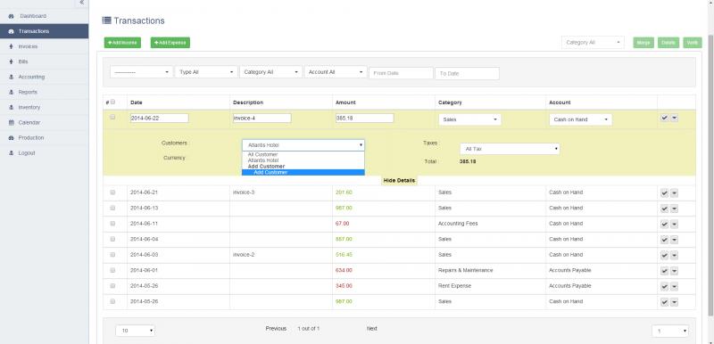
Task: Open the Category All dropdown beside the Merge button
Action: tap(593, 42)
